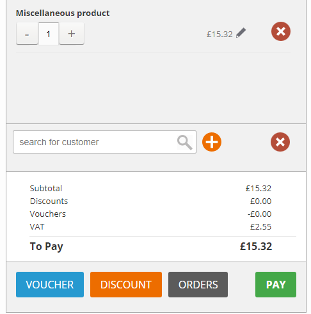Image resolution: width=311 pixels, height=314 pixels.
Task: Click into the search for customer field
Action: [x=104, y=142]
